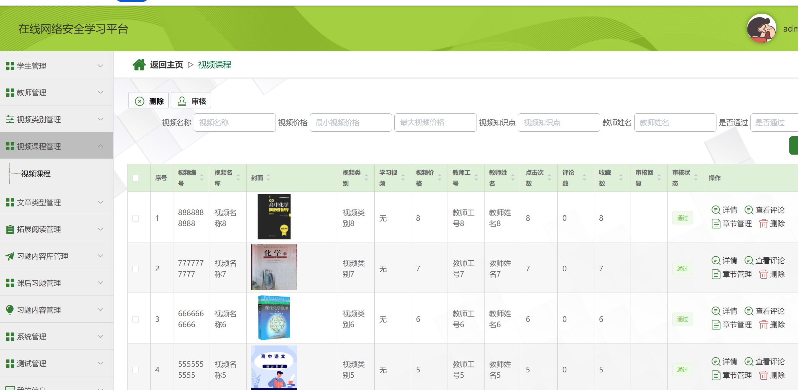
Task: Click the circled X 删除 toolbar button
Action: tap(140, 101)
